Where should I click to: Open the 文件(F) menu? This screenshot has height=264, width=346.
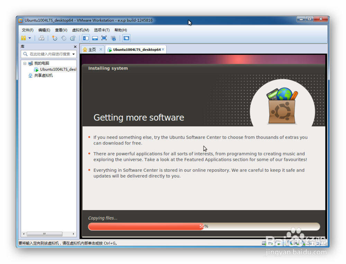tap(28, 30)
